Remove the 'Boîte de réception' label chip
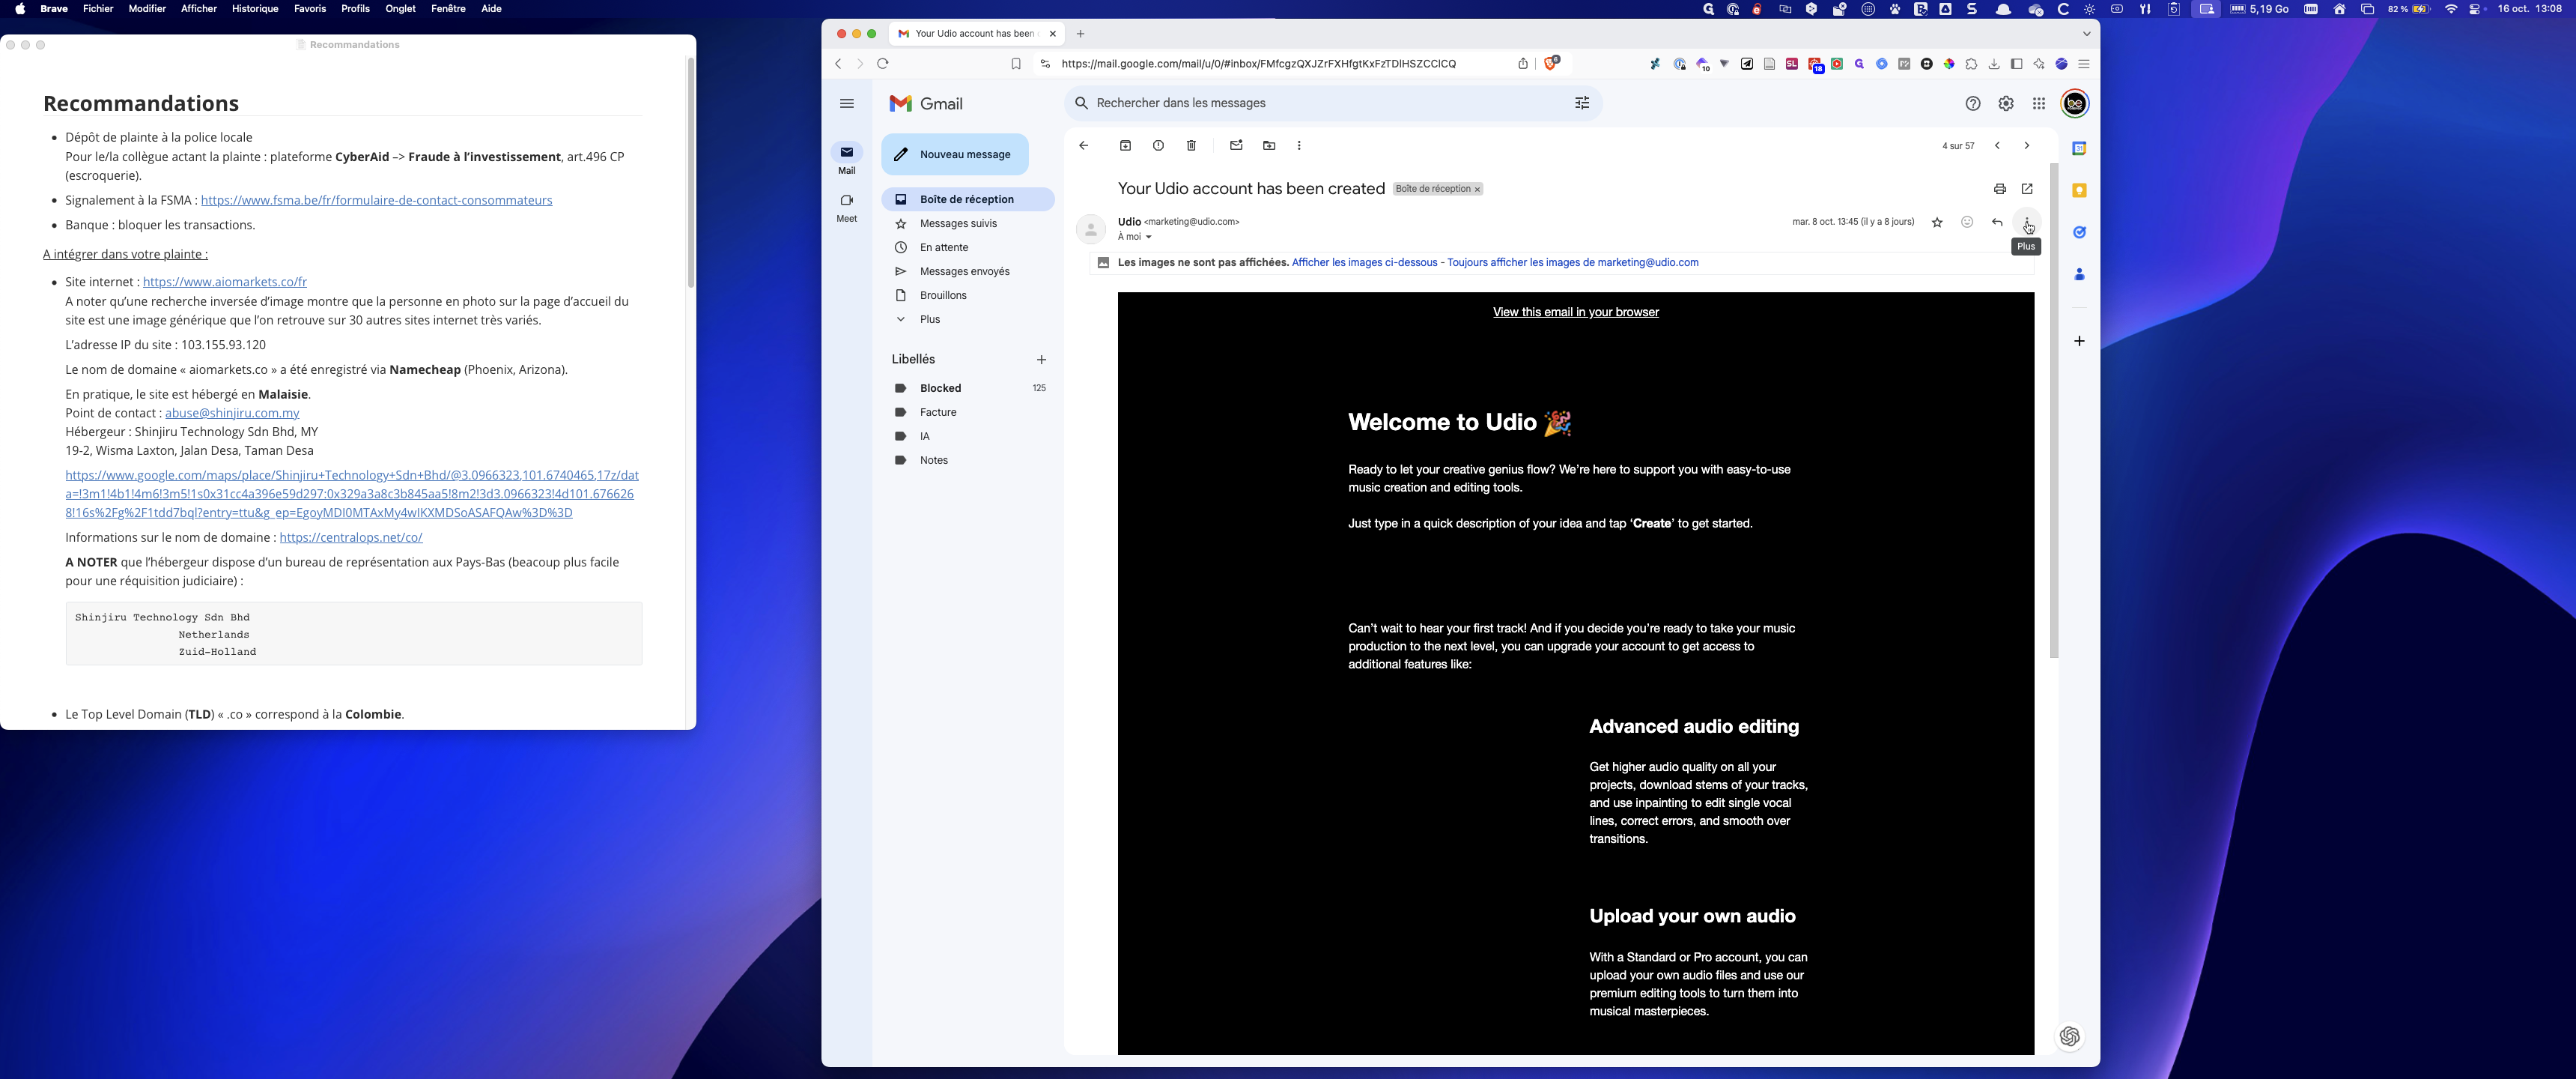Screen dimensions: 2576x1079 click(x=1477, y=189)
